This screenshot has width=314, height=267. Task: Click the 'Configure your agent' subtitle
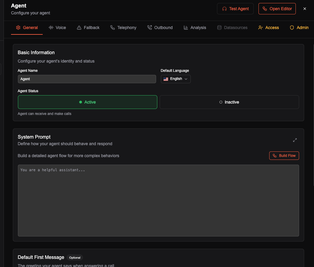tap(30, 13)
